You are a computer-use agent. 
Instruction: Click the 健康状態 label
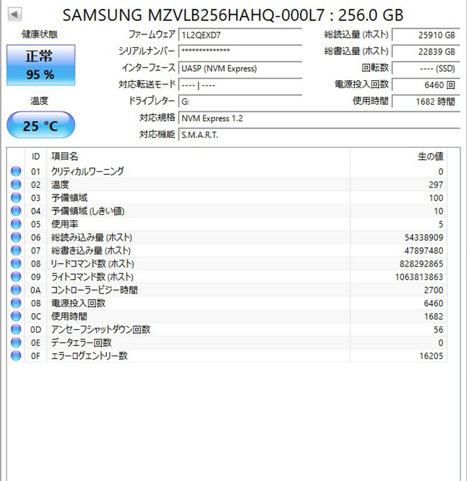click(40, 34)
